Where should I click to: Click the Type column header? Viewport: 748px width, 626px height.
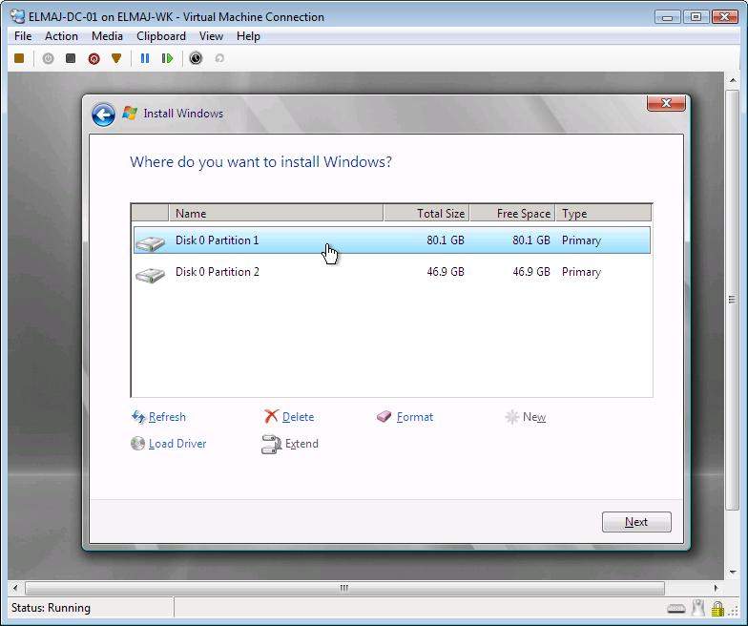pyautogui.click(x=604, y=214)
